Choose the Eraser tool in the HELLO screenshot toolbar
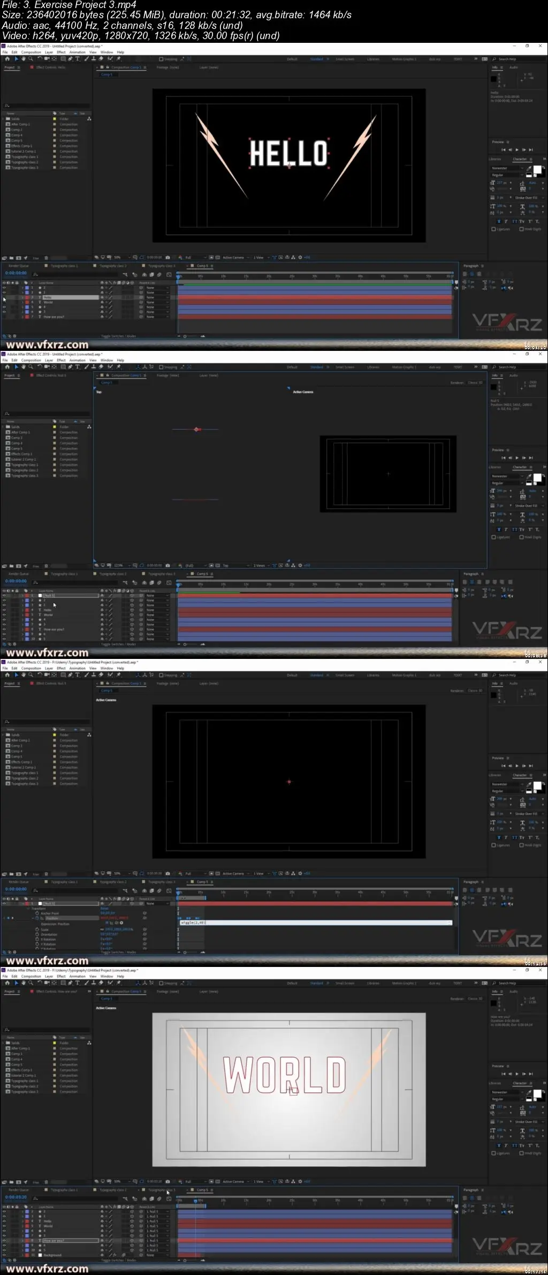 click(101, 59)
